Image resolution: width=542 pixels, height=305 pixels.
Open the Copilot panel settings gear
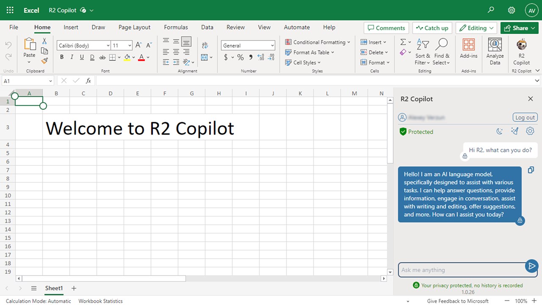coord(530,131)
